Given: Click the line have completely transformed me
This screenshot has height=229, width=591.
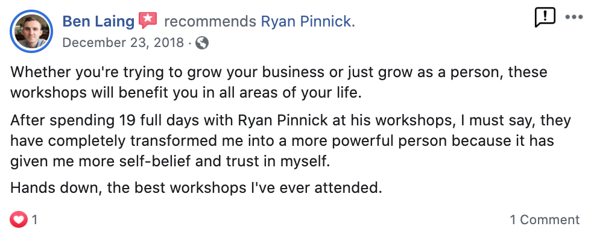Looking at the screenshot, I should coord(282,141).
